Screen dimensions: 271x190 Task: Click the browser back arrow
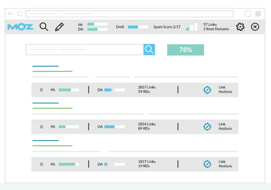11,14
